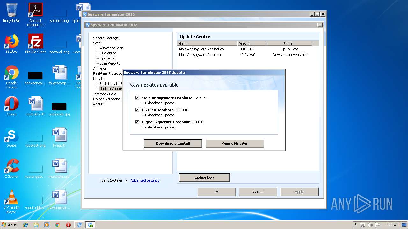Select Scan Reports tree item

110,63
